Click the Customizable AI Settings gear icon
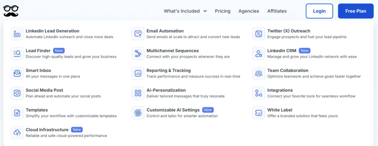Screen dimensions: 378x146 [138, 113]
